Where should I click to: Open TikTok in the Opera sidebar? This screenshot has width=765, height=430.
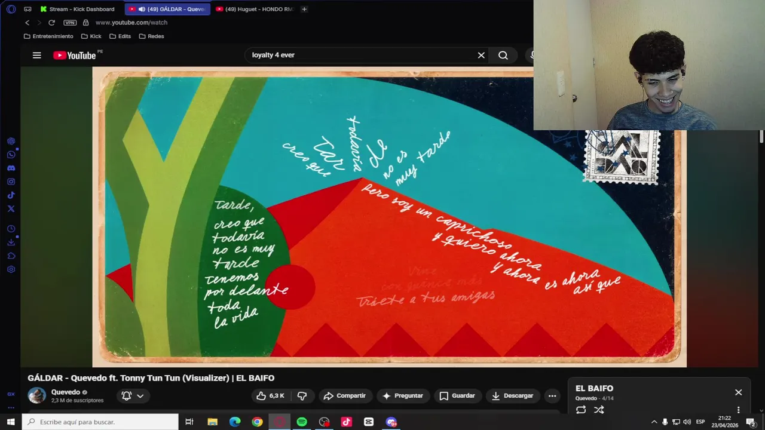click(11, 195)
